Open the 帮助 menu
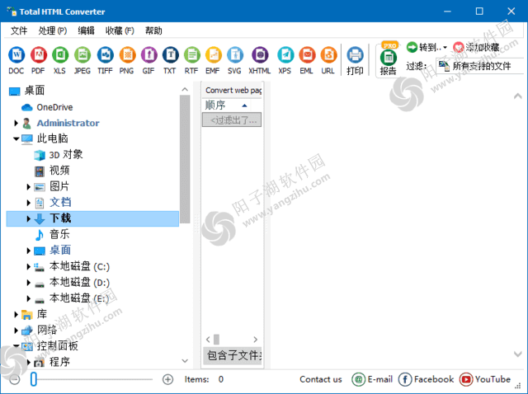Image resolution: width=528 pixels, height=394 pixels. (153, 31)
